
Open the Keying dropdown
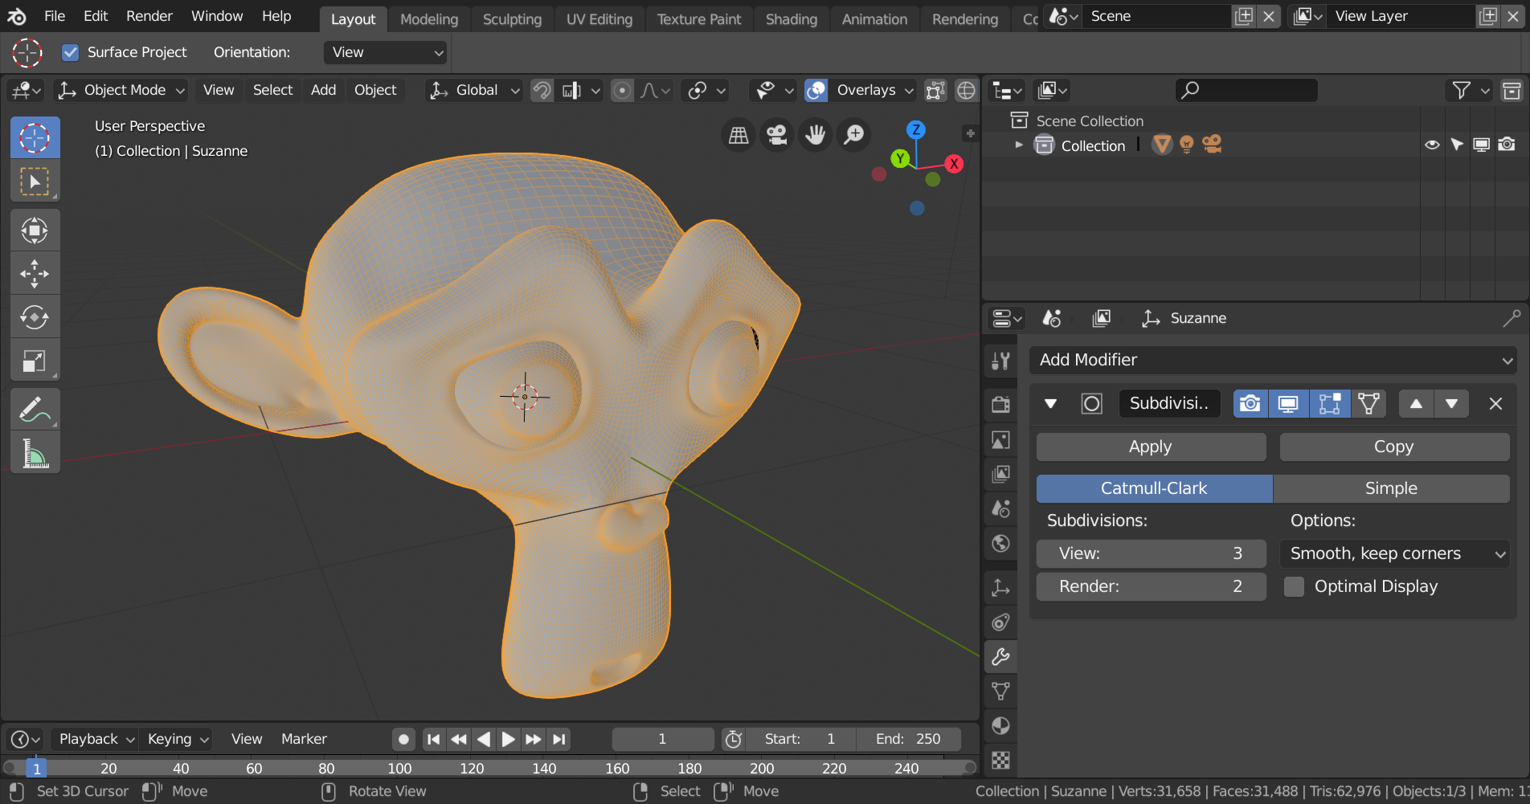(177, 739)
